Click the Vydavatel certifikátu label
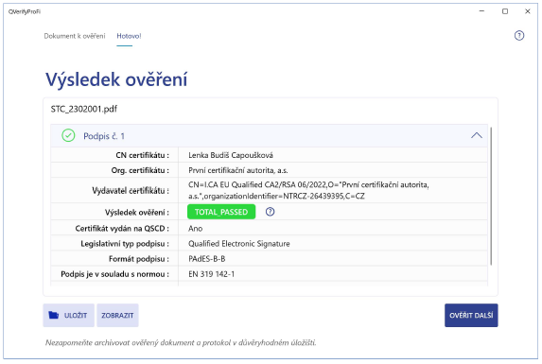This screenshot has width=542, height=364. (x=131, y=191)
